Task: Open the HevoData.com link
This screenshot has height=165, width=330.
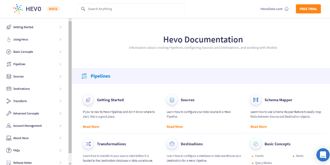Action: pos(272,9)
